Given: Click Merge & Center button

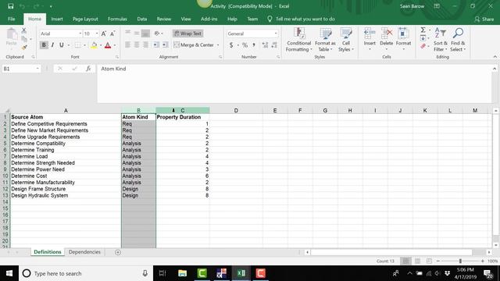Looking at the screenshot, I should (194, 45).
